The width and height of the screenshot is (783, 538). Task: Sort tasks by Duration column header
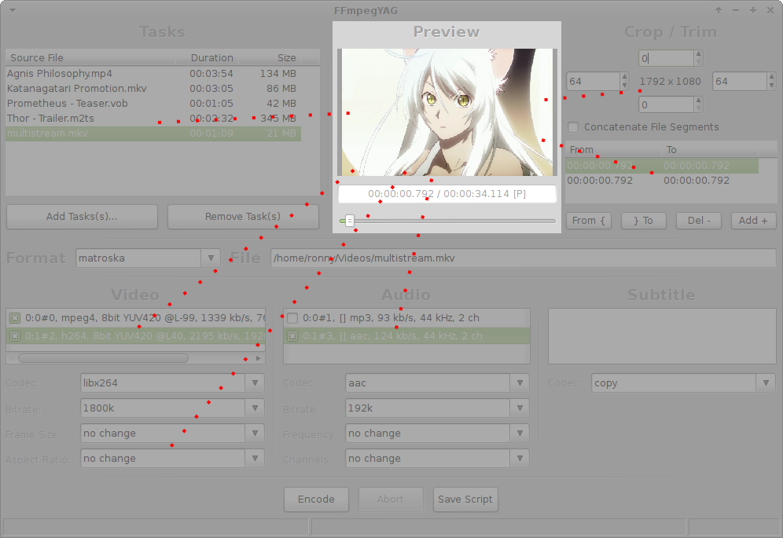click(x=207, y=58)
